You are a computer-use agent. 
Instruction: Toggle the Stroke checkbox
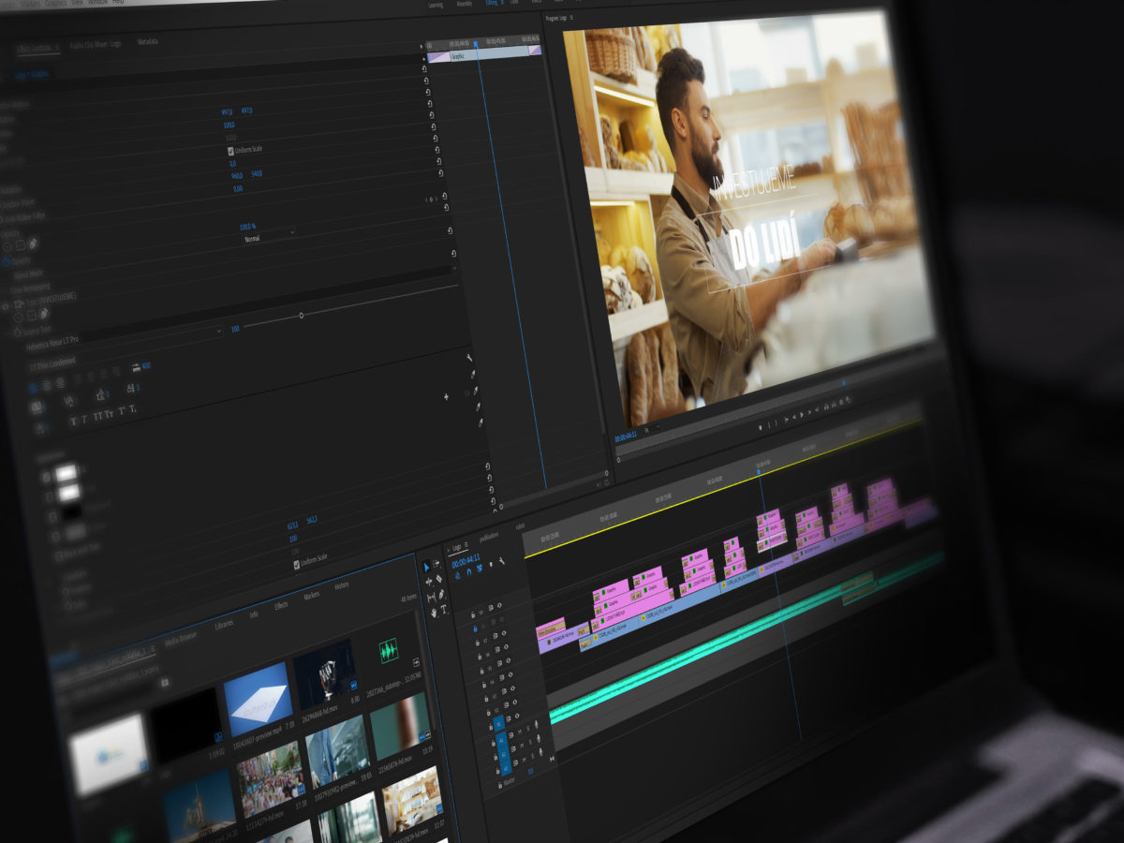pyautogui.click(x=50, y=496)
